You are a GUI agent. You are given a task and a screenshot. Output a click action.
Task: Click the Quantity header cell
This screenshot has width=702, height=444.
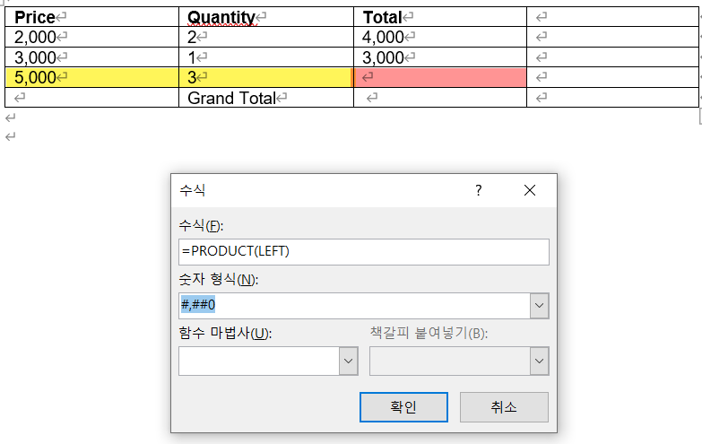point(266,17)
